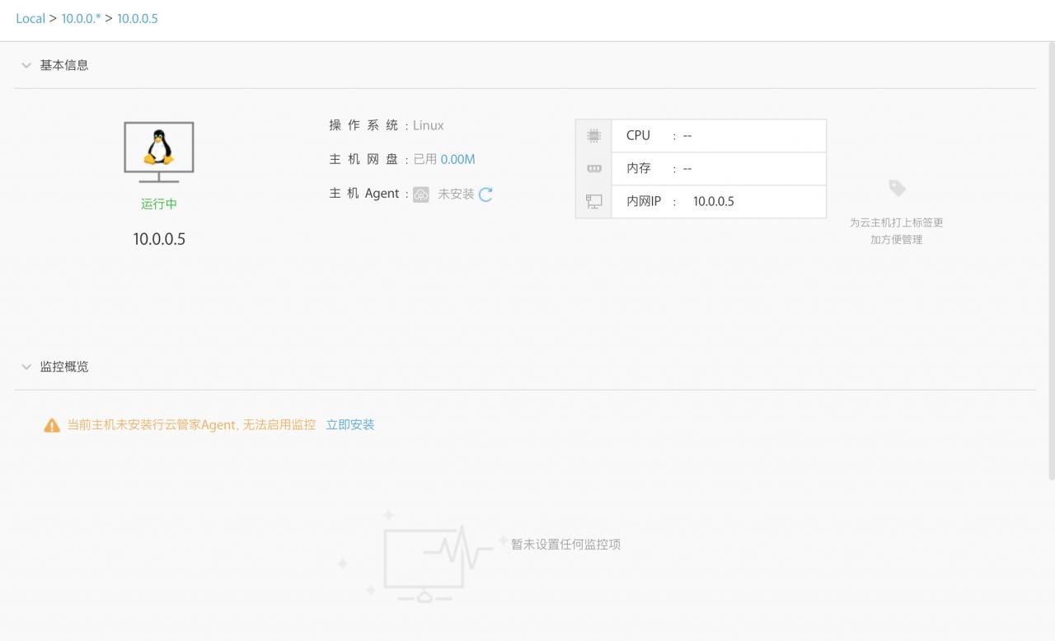Go to Local in the breadcrumb
The image size is (1055, 641).
coord(30,18)
